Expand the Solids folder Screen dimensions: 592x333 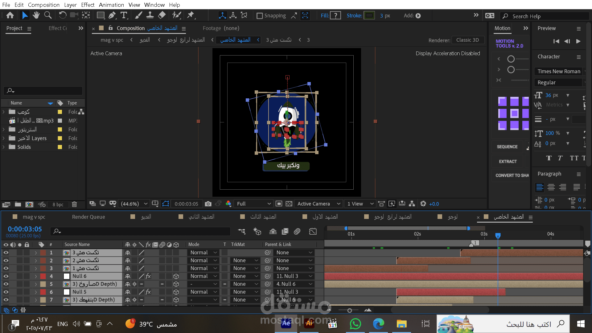pos(3,147)
